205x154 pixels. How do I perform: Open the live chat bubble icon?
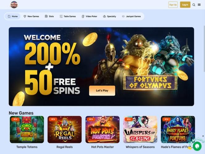(x=197, y=146)
